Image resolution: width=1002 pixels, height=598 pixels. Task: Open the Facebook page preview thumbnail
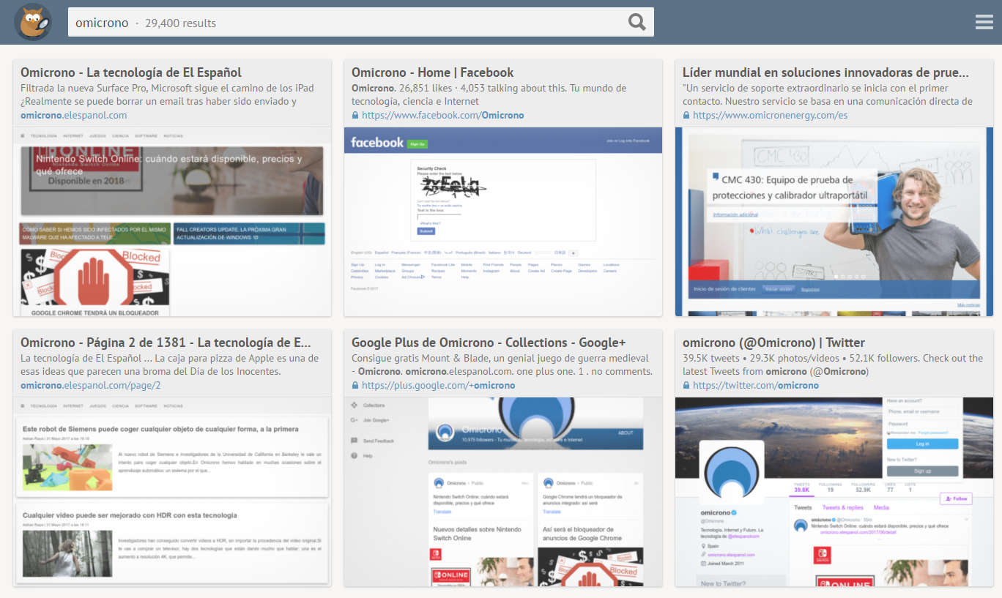pos(503,222)
